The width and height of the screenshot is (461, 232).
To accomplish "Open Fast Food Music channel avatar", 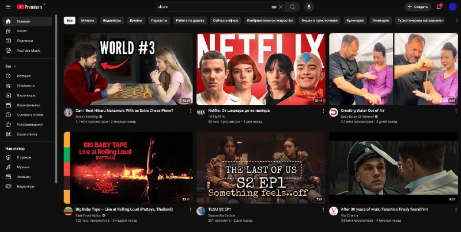I will tap(68, 211).
